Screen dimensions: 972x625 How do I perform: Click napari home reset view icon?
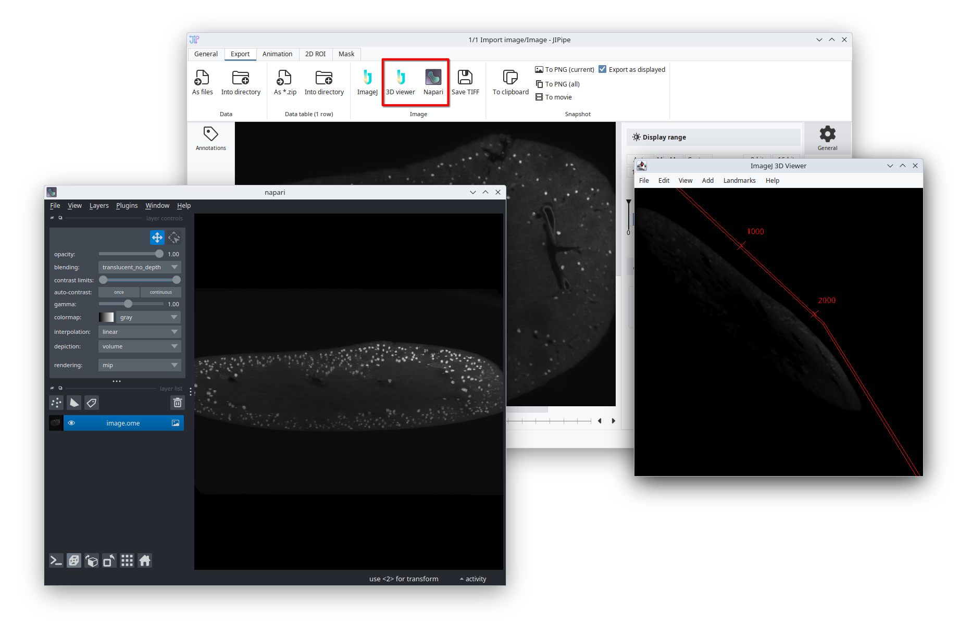tap(145, 560)
